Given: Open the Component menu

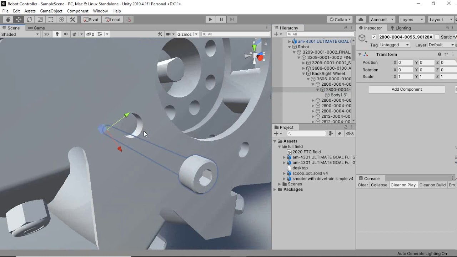Looking at the screenshot, I should click(77, 11).
